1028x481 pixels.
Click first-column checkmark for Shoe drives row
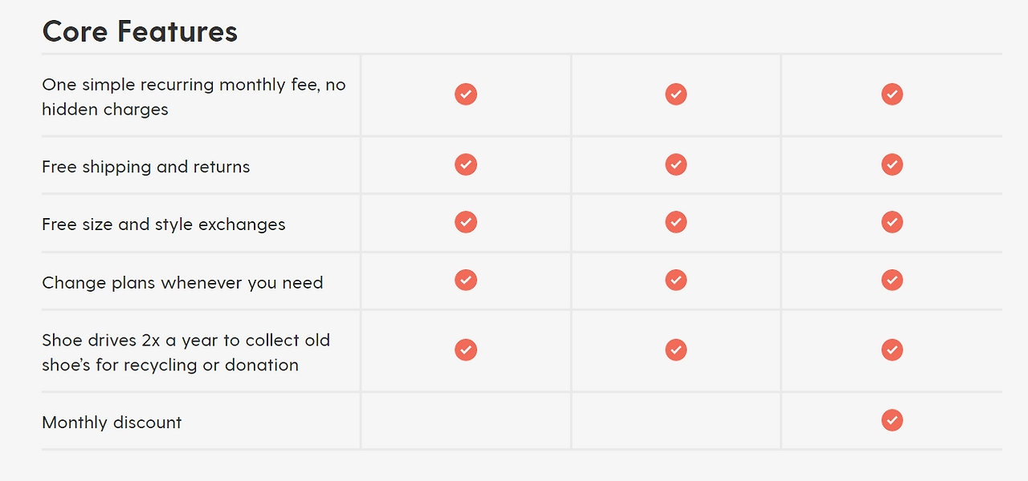(x=466, y=350)
